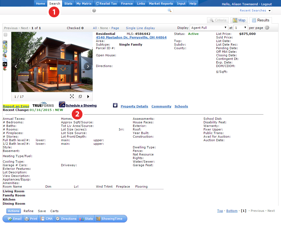Click the Save button
281x225 pixels.
coord(42,211)
